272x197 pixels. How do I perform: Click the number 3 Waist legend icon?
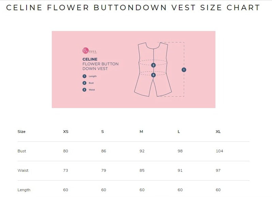point(84,90)
